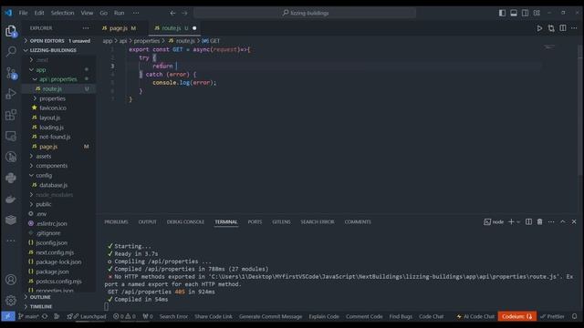This screenshot has height=328, width=584.
Task: Open the Extensions view
Action: pyautogui.click(x=11, y=115)
